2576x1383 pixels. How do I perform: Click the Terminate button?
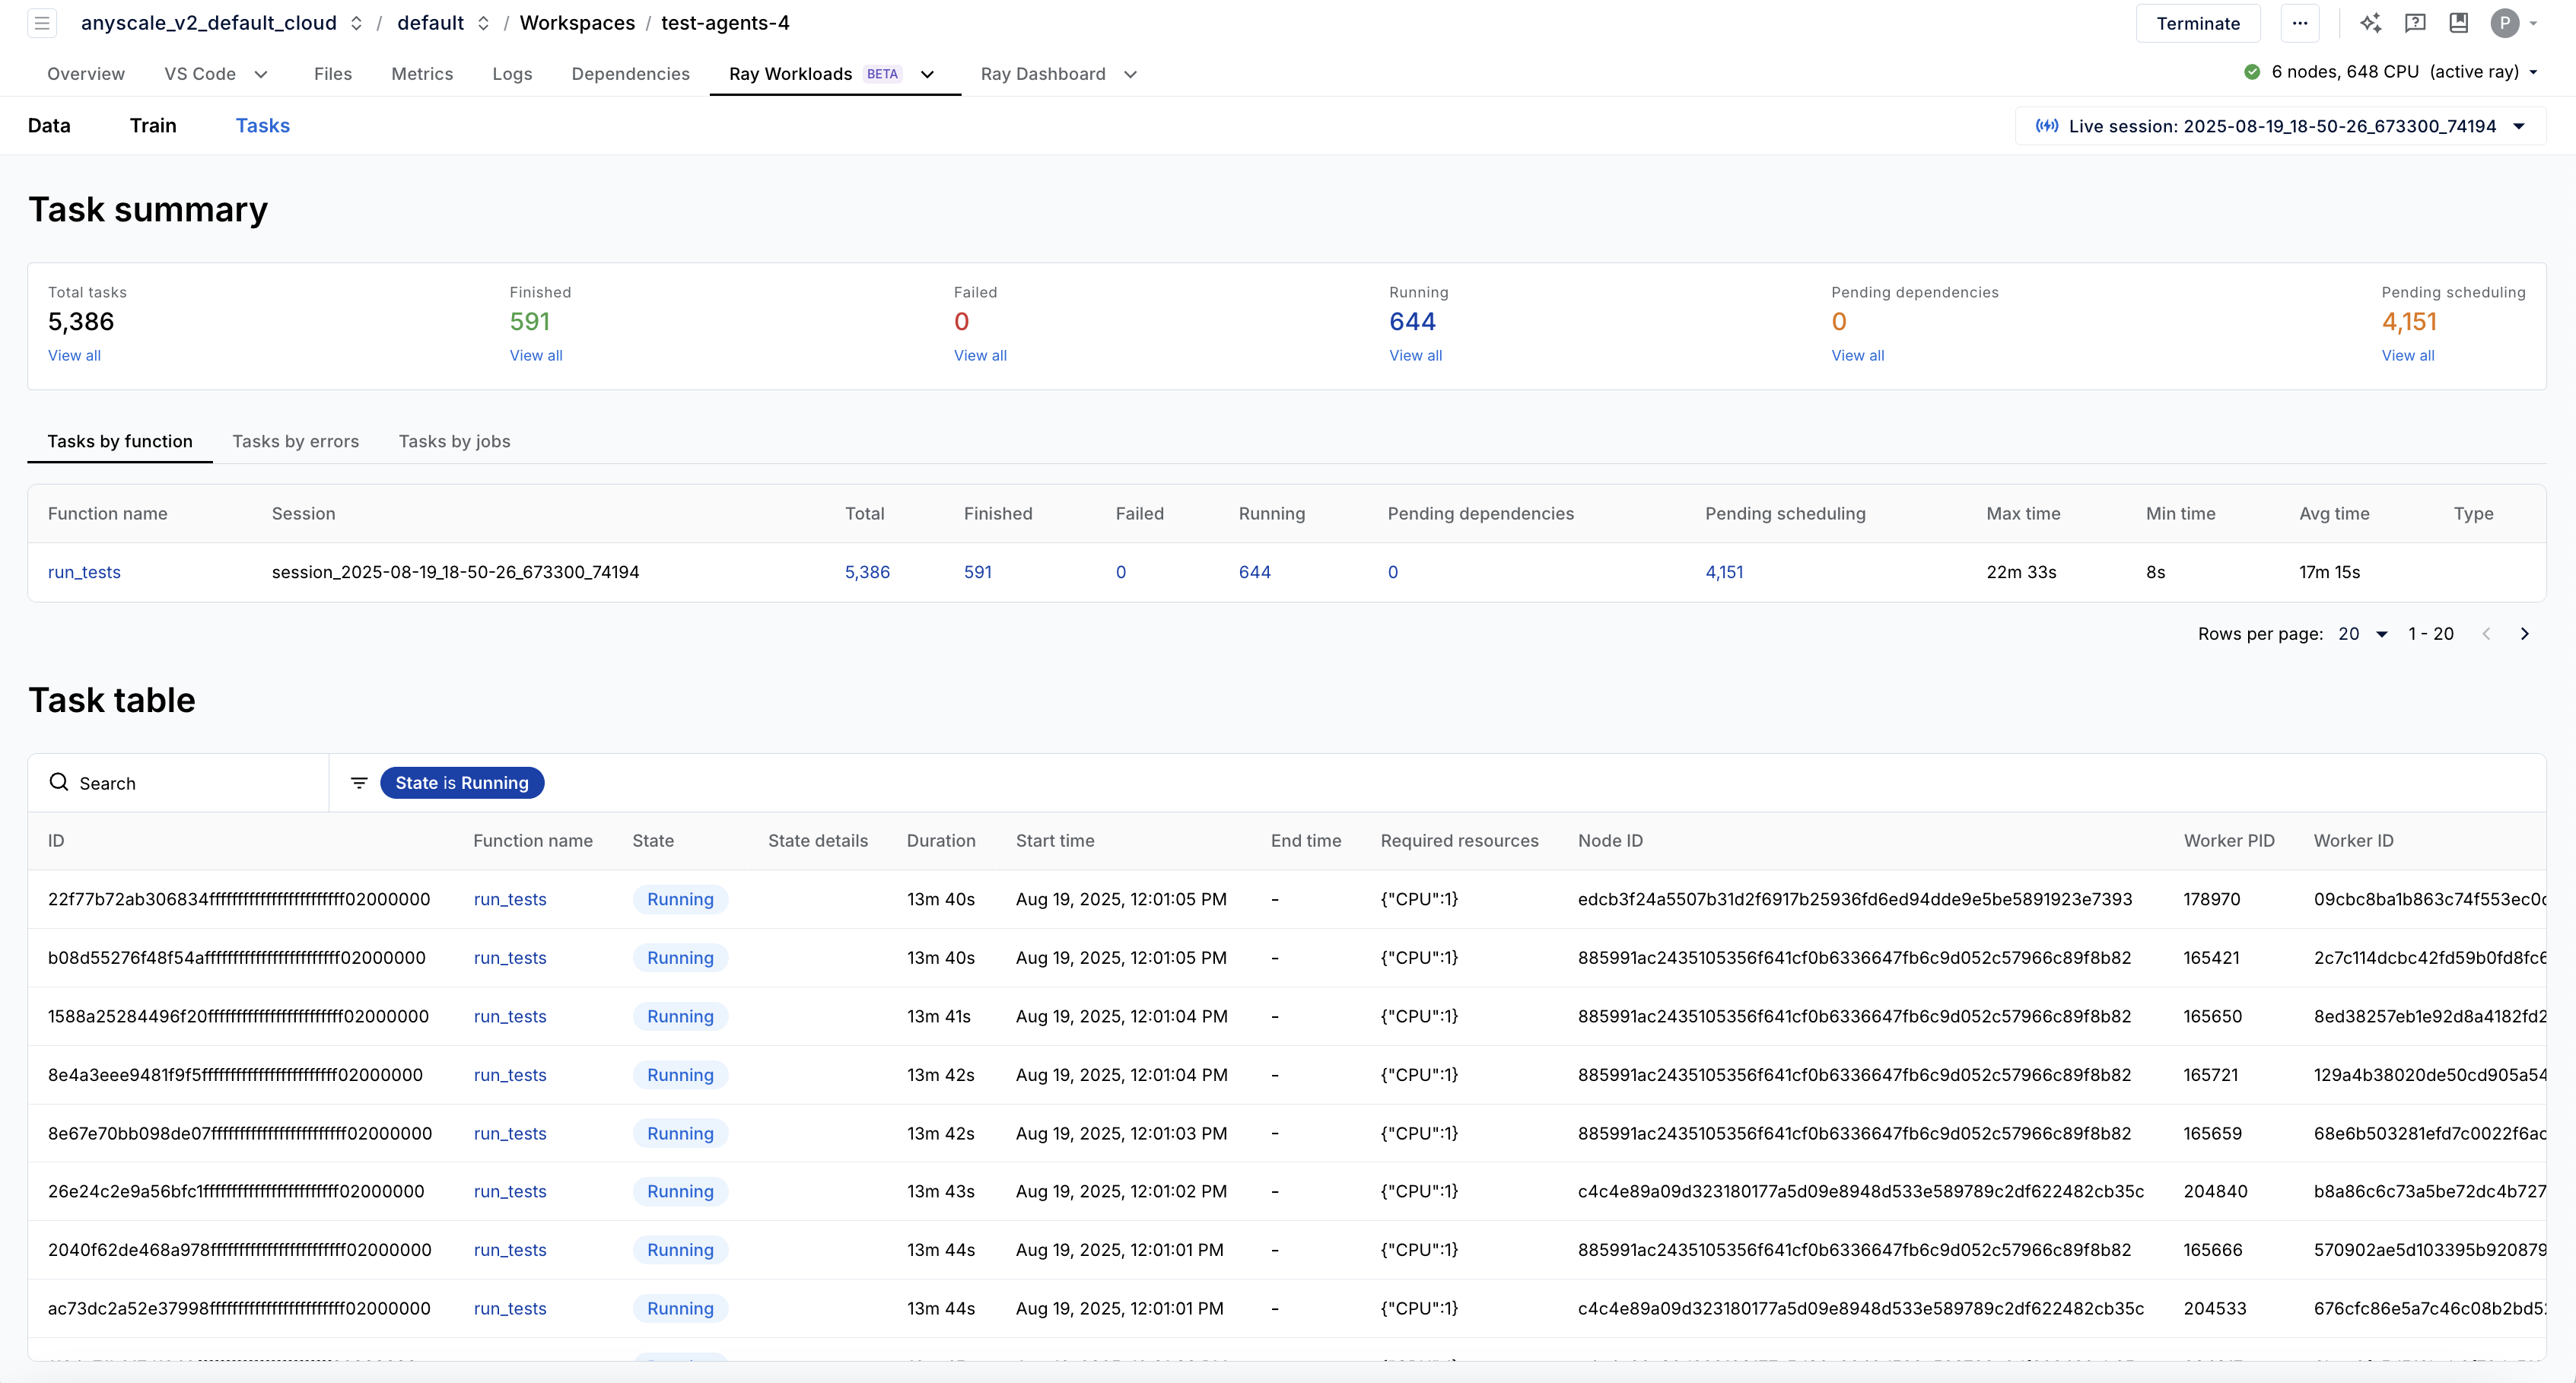pos(2198,23)
